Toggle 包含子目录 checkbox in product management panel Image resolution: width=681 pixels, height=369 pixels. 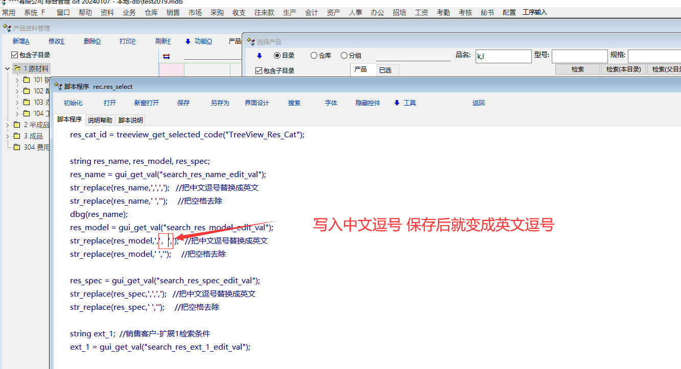click(14, 55)
